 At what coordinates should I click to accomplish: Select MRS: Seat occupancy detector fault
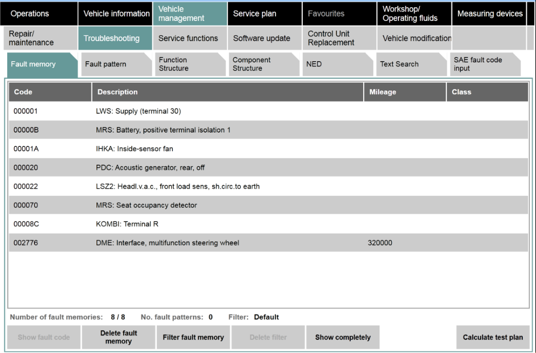tap(268, 205)
